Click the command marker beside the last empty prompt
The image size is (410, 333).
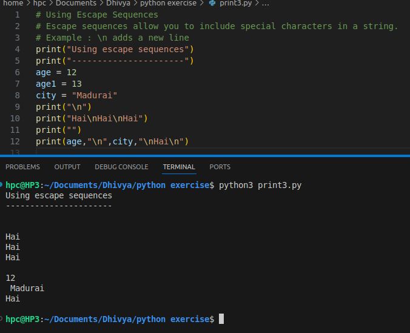2,319
